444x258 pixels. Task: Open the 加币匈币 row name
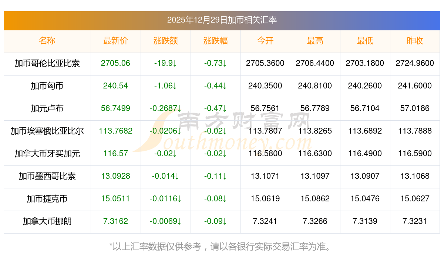[47, 86]
